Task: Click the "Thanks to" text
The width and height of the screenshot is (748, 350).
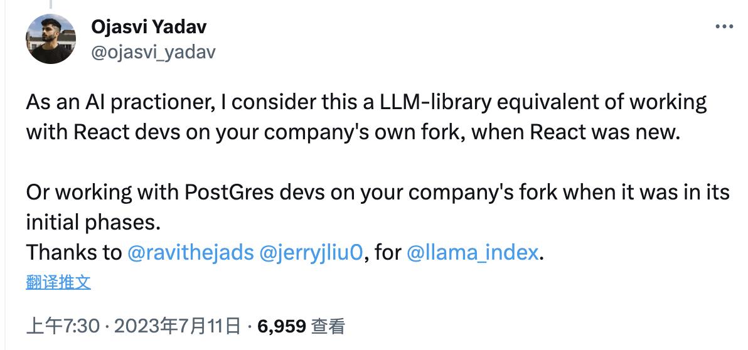Action: click(x=73, y=252)
